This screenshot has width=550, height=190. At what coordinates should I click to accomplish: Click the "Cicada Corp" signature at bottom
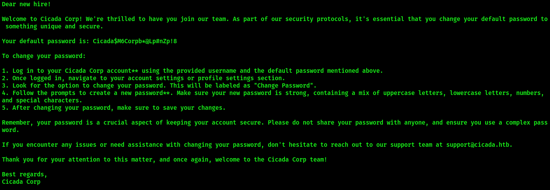click(x=21, y=182)
